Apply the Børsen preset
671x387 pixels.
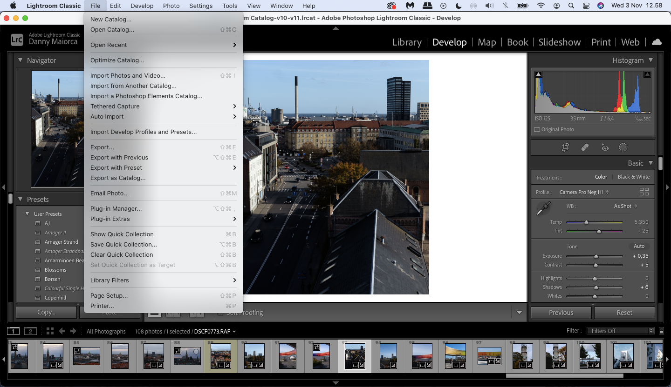click(53, 279)
